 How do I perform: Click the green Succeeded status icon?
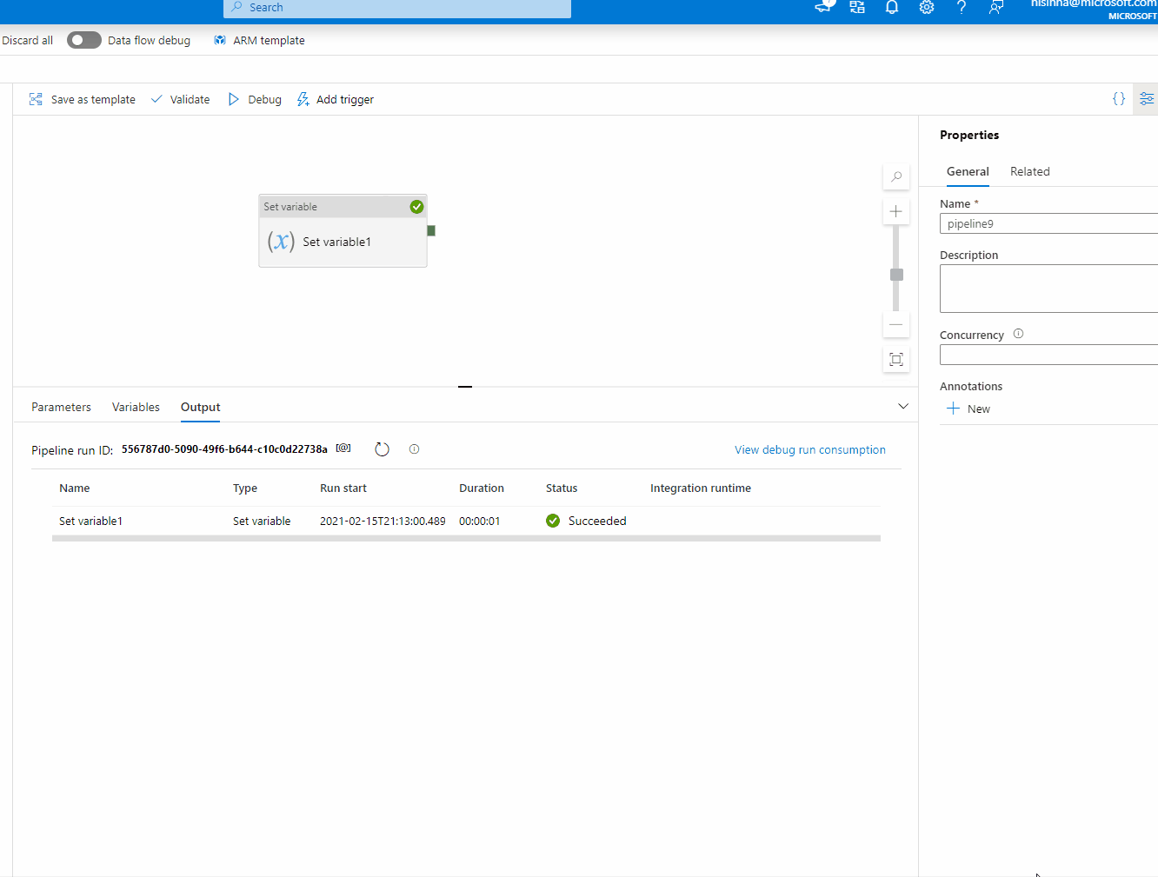click(553, 521)
